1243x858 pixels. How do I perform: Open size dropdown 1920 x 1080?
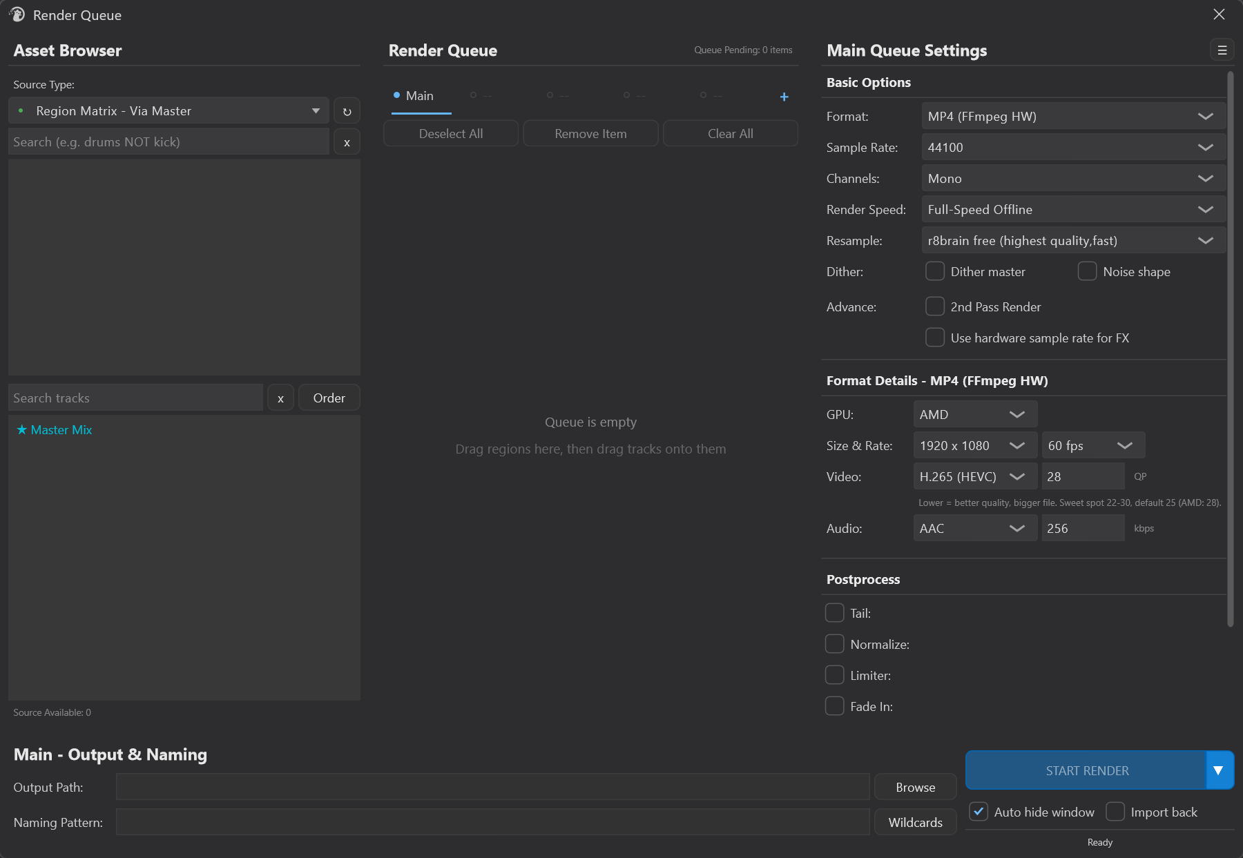tap(975, 445)
